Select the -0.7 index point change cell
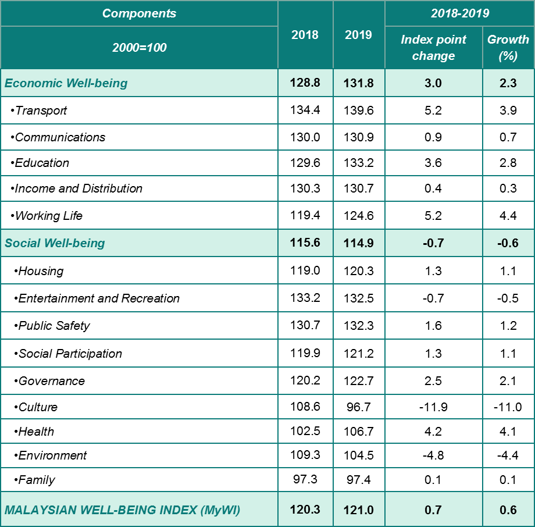 coord(433,243)
